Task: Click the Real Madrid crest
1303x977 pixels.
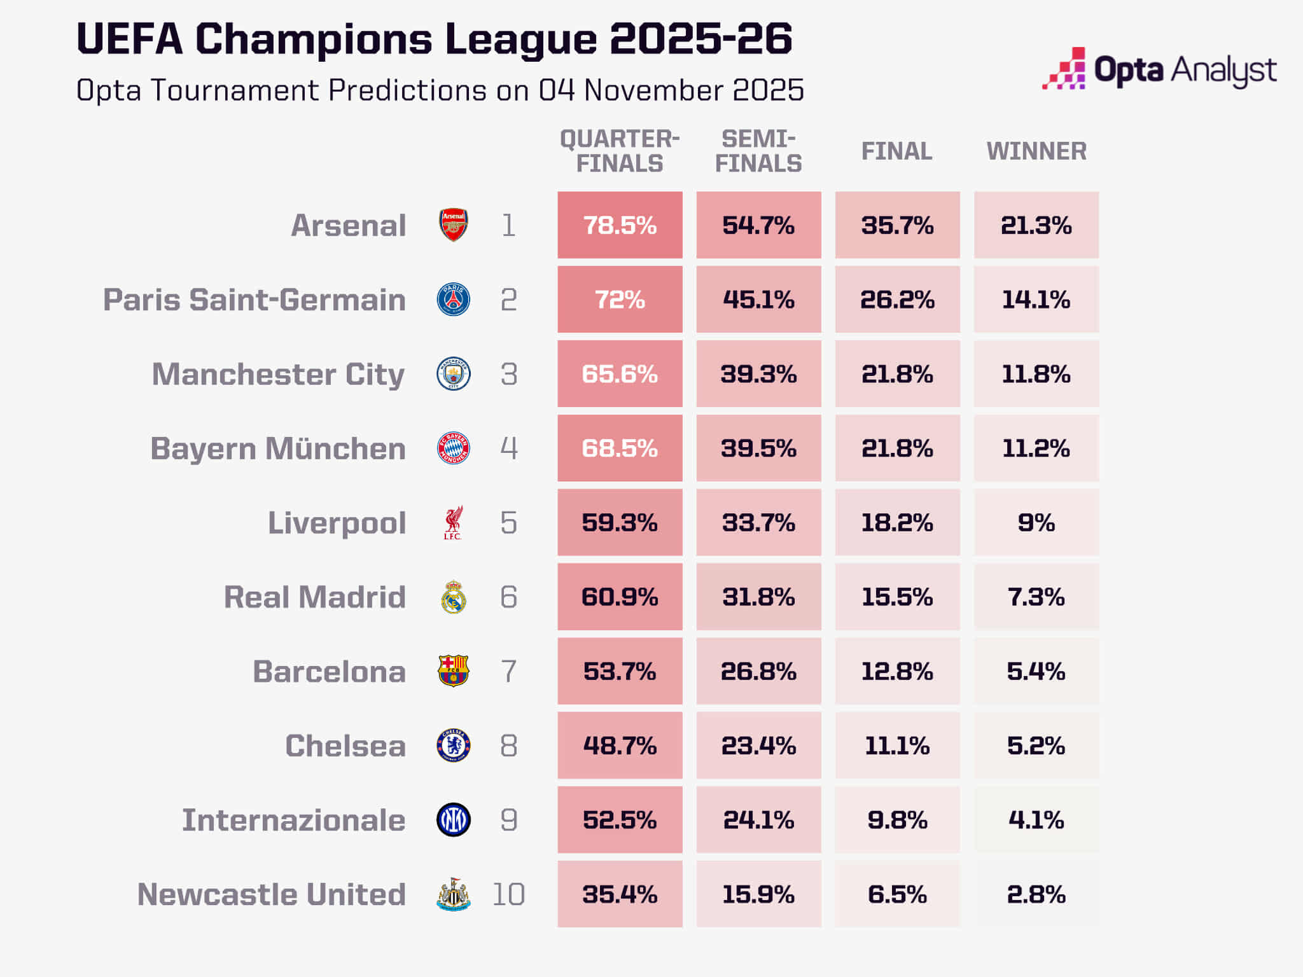Action: (454, 597)
